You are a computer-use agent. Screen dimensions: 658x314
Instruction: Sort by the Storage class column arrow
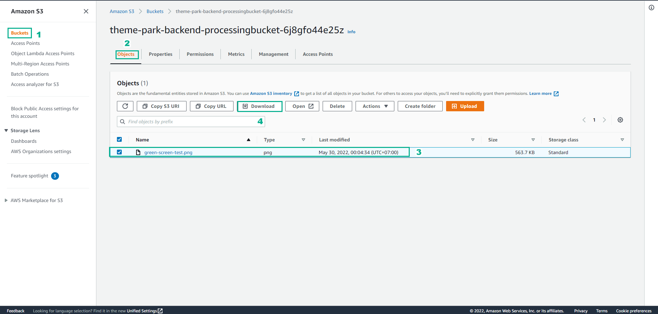pos(622,140)
